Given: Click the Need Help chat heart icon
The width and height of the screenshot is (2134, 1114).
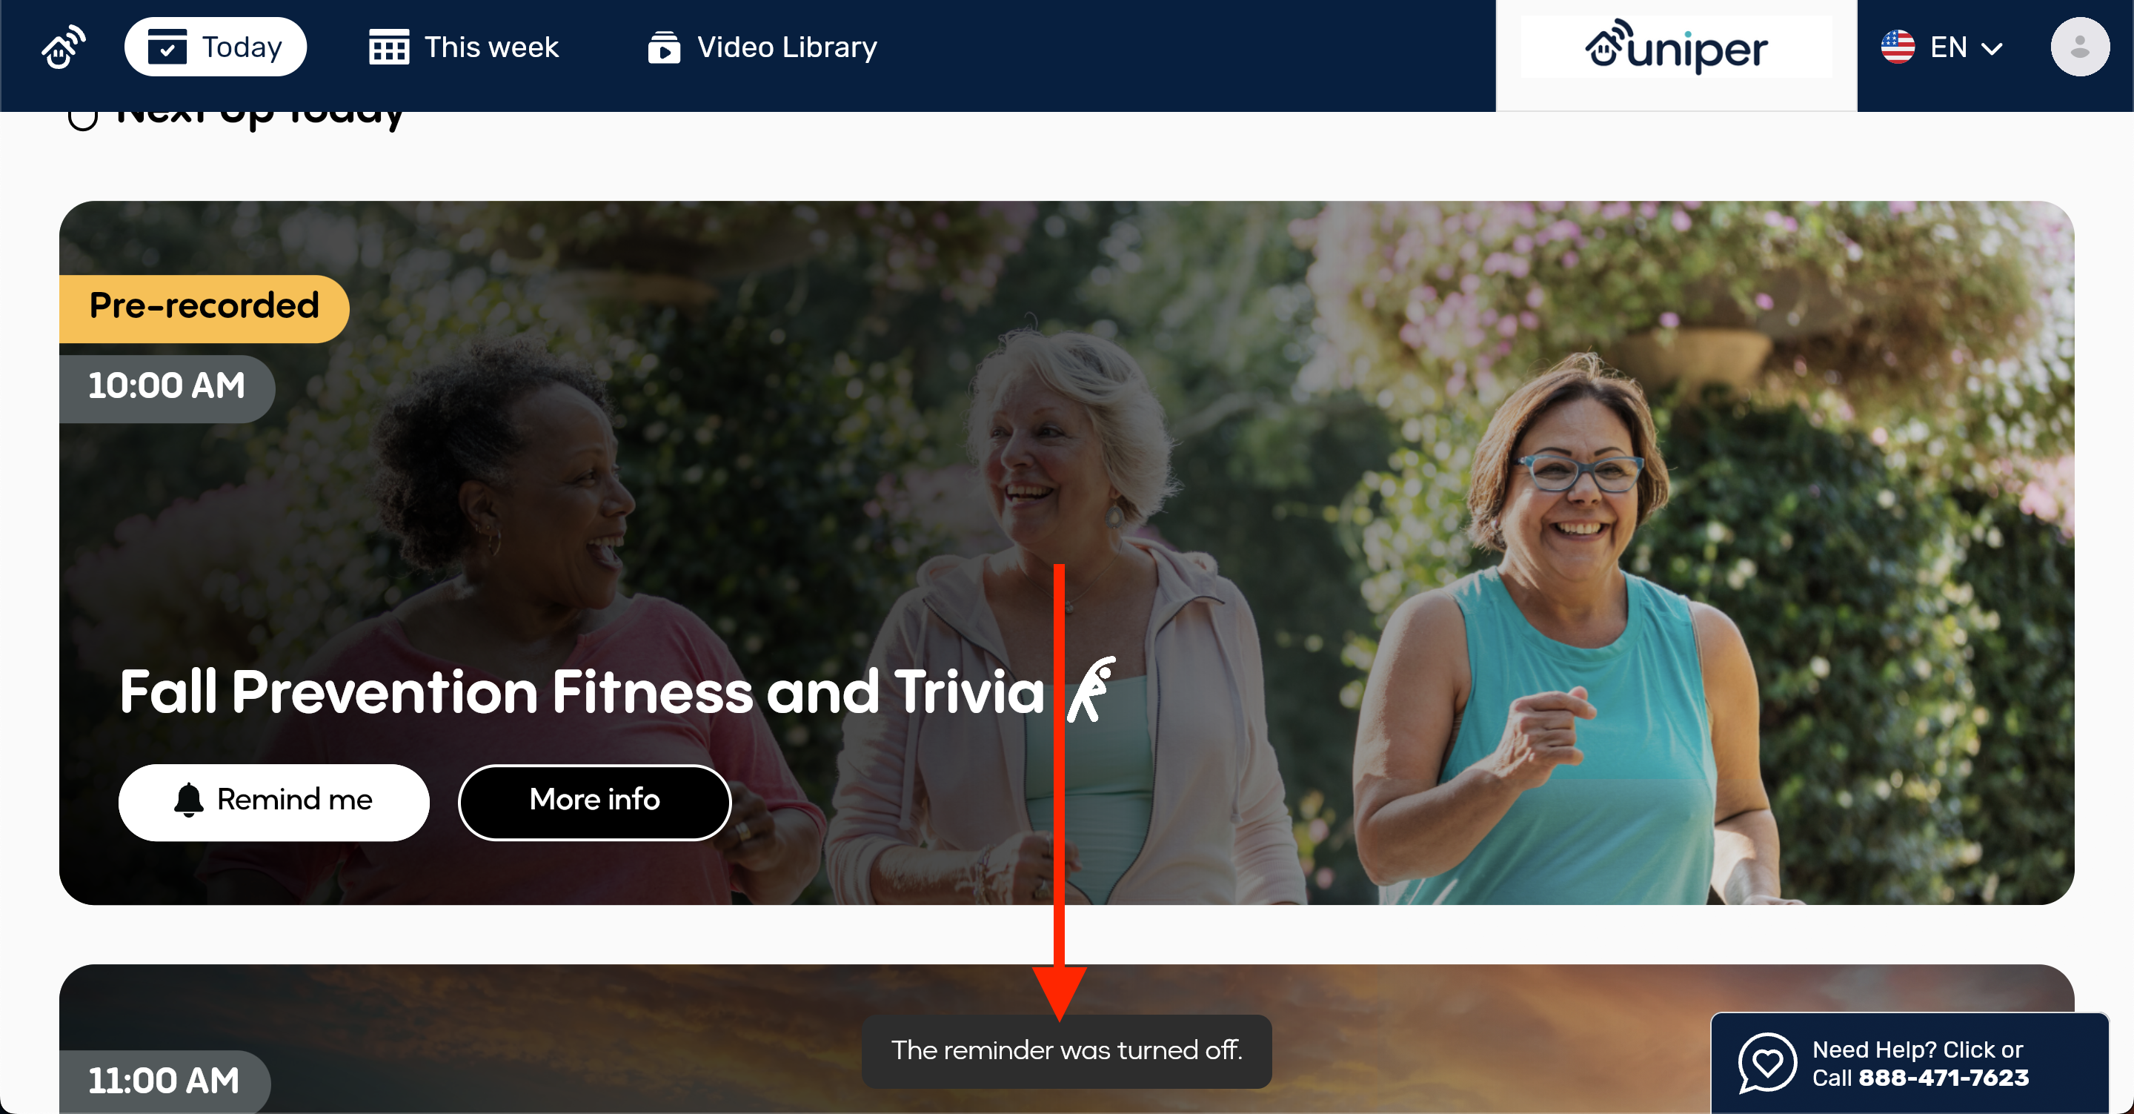Looking at the screenshot, I should (x=1767, y=1063).
